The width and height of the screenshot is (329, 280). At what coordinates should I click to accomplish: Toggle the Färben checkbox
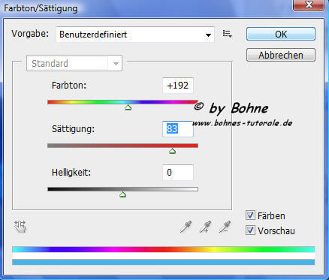250,215
